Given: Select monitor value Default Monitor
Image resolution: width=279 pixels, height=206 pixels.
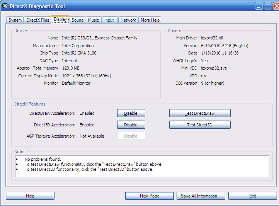Looking at the screenshot, I should coord(76,83).
